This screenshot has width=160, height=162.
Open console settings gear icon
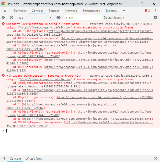[x=156, y=17]
